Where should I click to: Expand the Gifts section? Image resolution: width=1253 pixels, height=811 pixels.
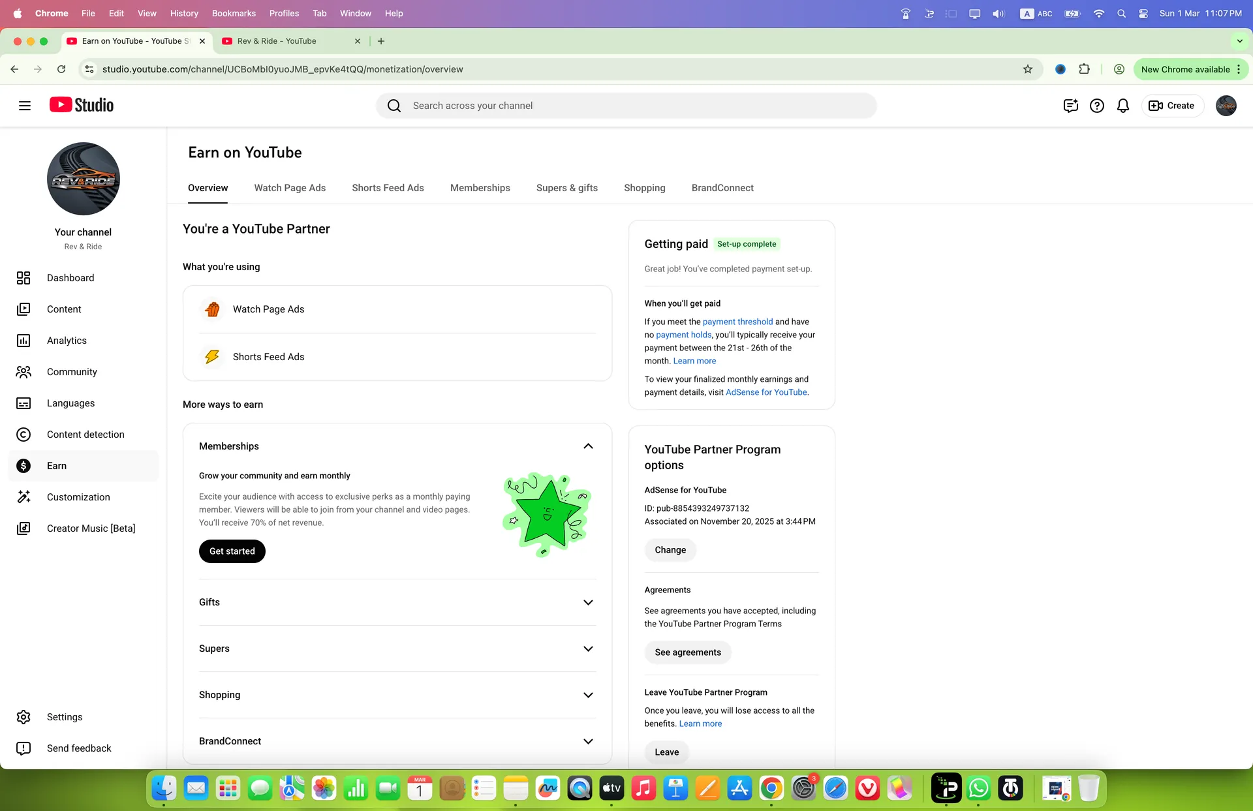pyautogui.click(x=588, y=602)
